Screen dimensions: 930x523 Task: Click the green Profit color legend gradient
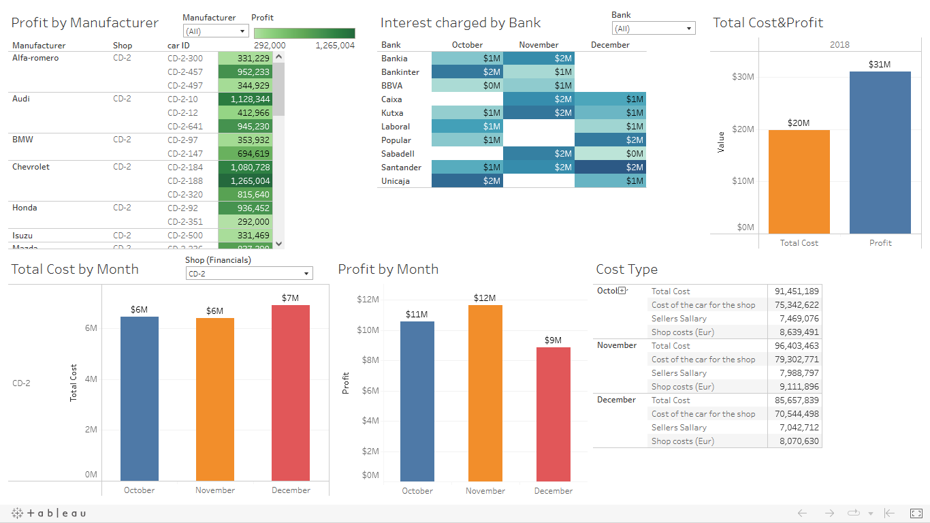304,33
